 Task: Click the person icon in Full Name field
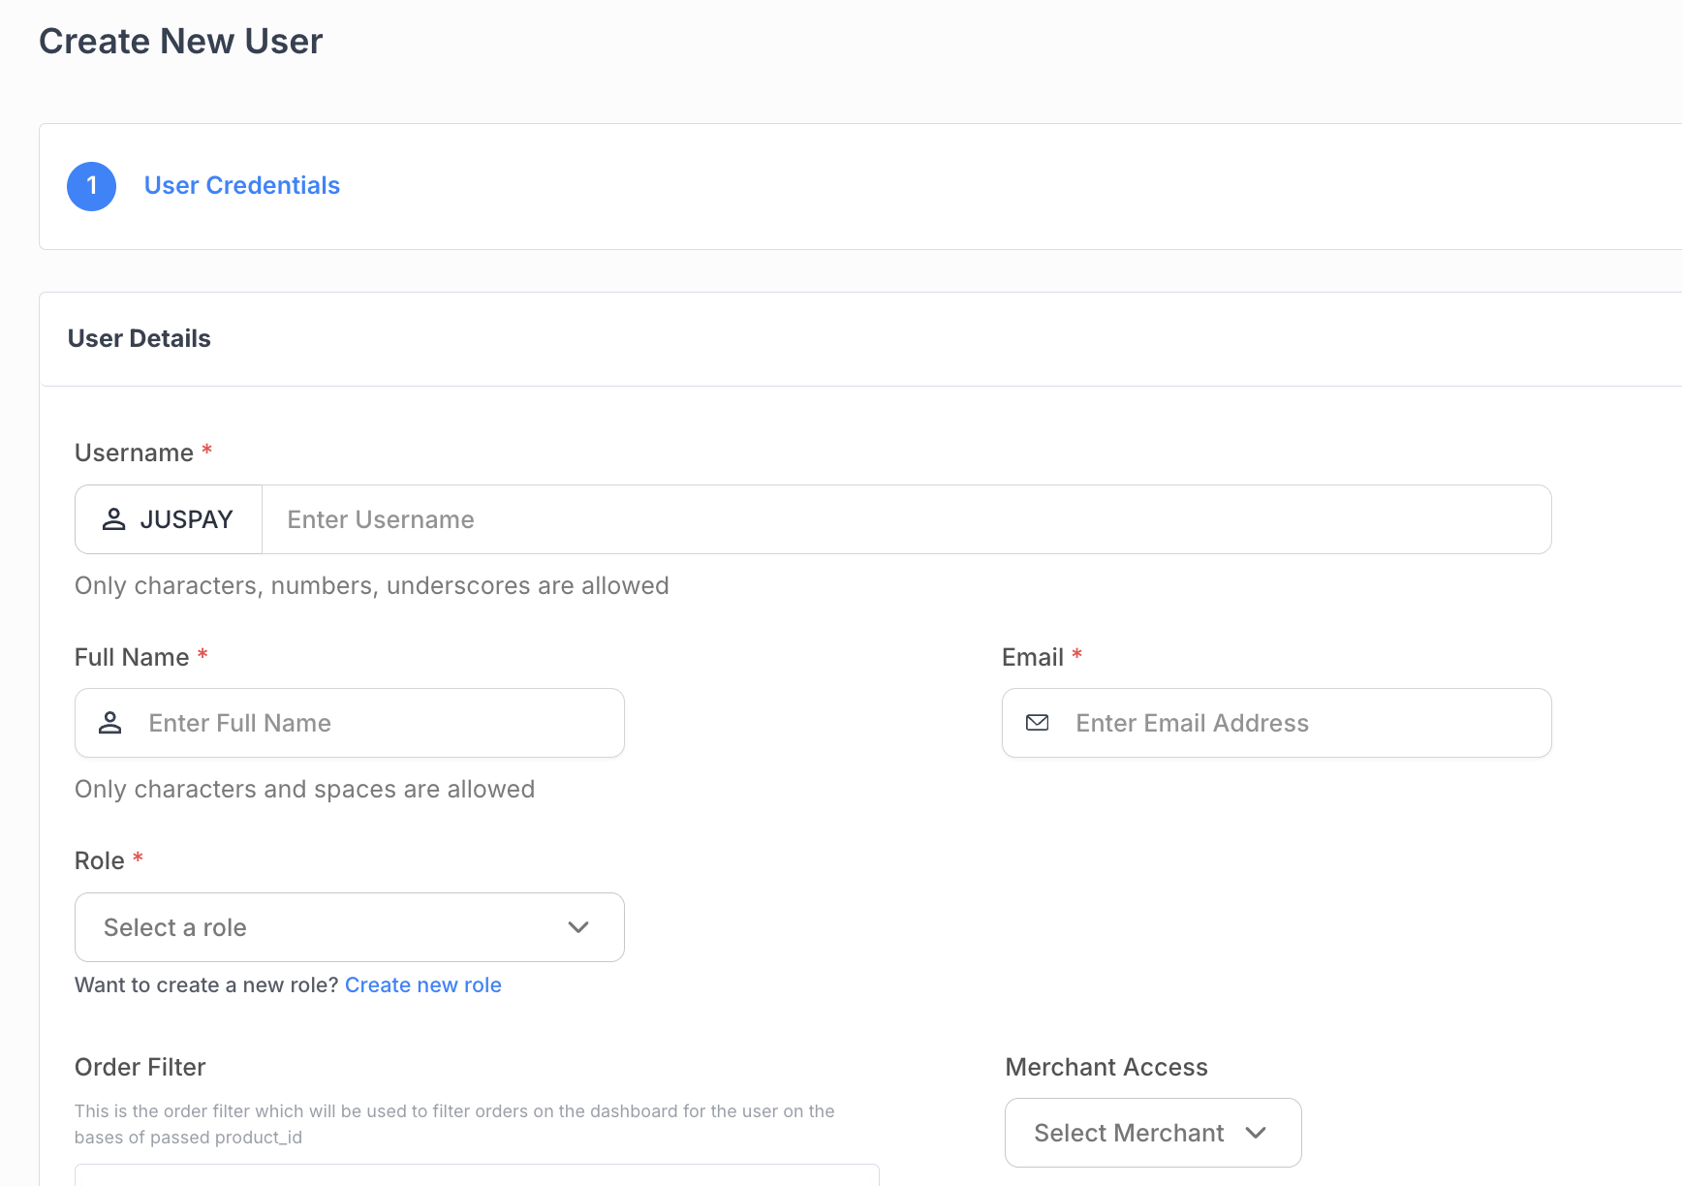(110, 723)
